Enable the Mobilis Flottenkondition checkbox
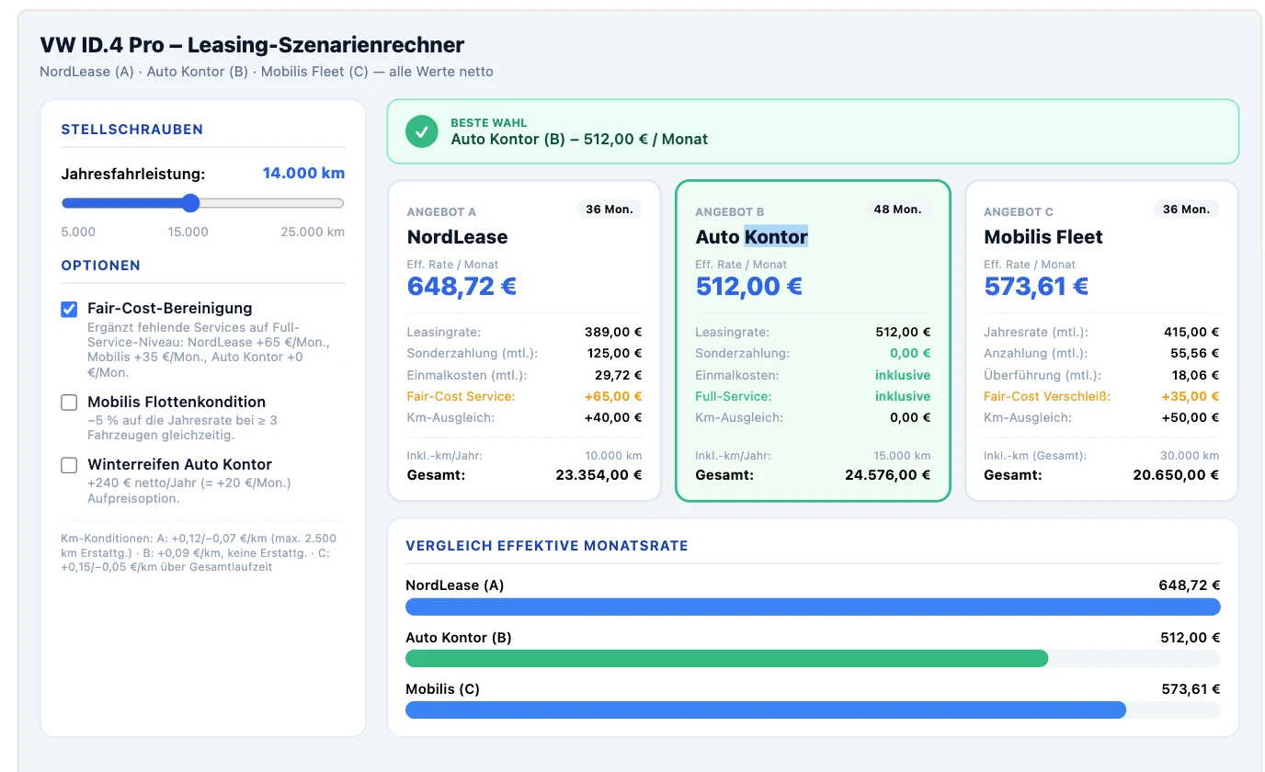 pyautogui.click(x=69, y=403)
